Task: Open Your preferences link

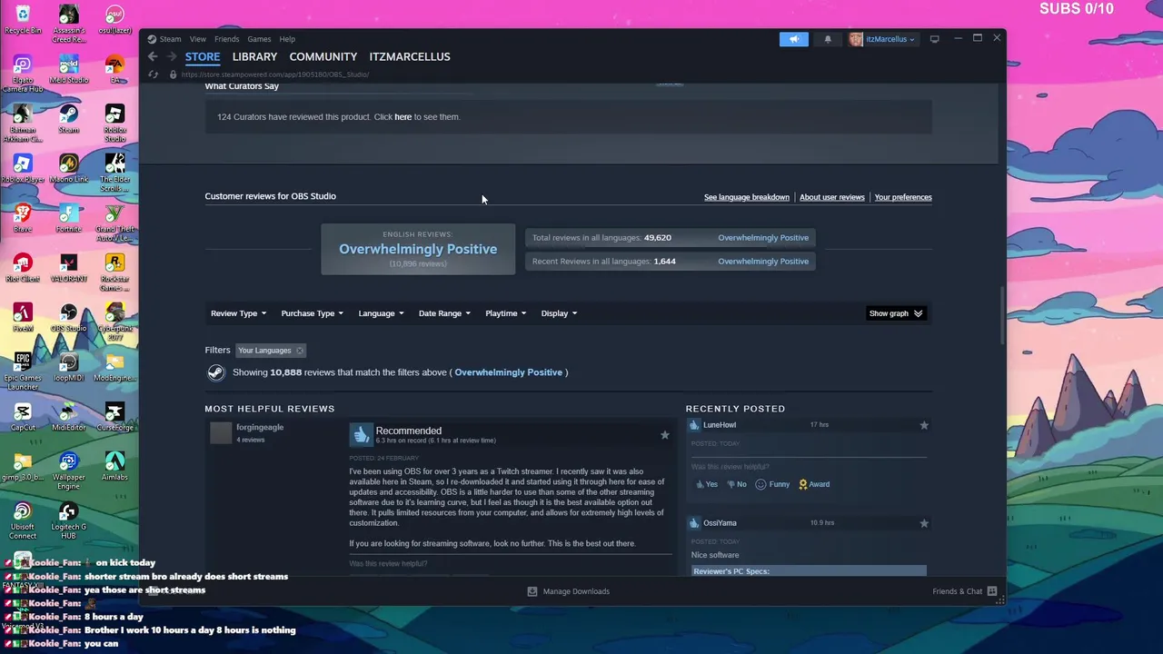Action: tap(903, 197)
